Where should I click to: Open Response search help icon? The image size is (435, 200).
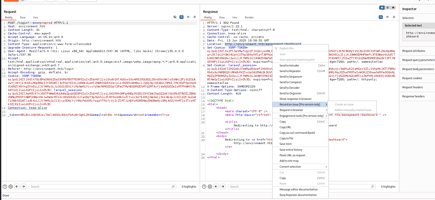(204, 187)
